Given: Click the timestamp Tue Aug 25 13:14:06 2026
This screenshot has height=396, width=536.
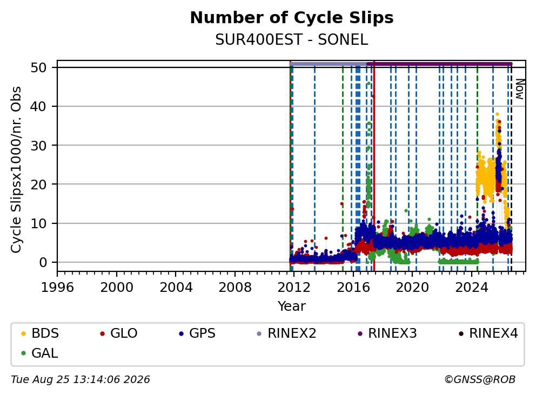Looking at the screenshot, I should [81, 380].
